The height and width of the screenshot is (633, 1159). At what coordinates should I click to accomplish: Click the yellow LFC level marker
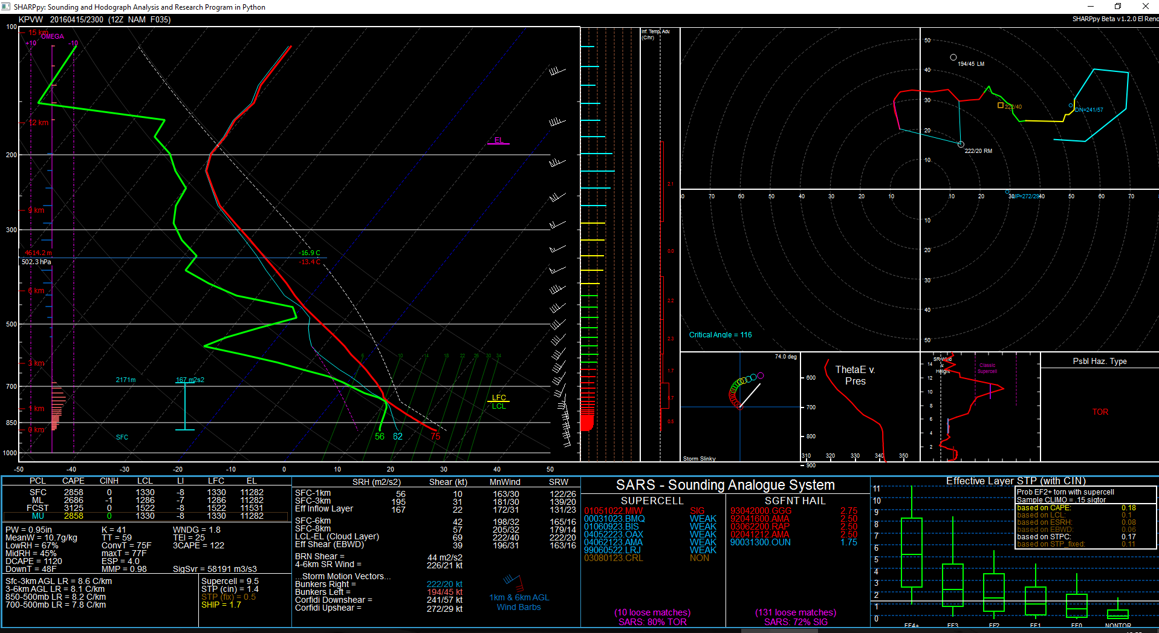coord(499,398)
